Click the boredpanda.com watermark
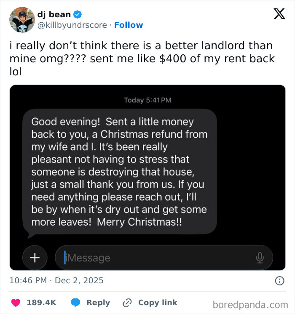Screen dimensions: 295x314 click(x=250, y=304)
